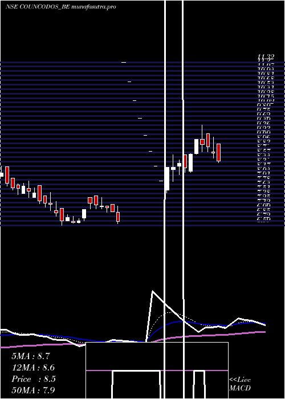This screenshot has height=399, width=285.
Task: Click the "<<Live" text beside the MACD panel
Action: 240,380
